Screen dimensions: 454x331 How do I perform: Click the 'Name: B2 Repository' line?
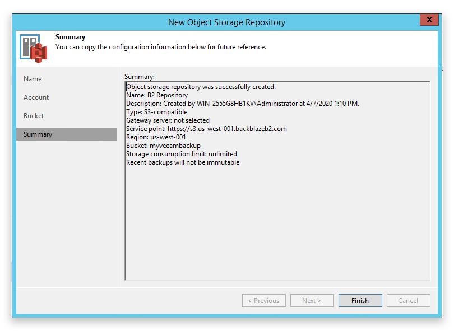[157, 95]
